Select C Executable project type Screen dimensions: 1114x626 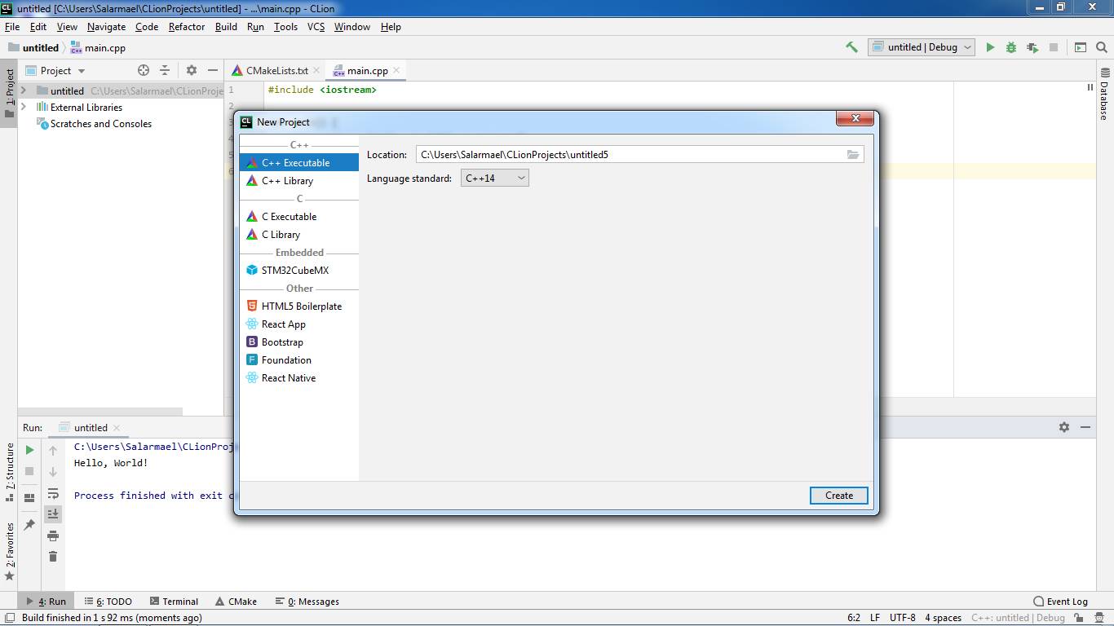[299, 217]
